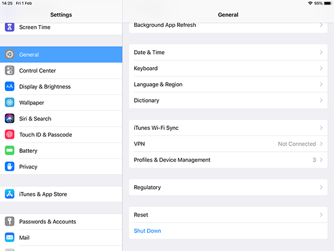
Task: Tap the Wallpaper flower icon
Action: pyautogui.click(x=9, y=103)
